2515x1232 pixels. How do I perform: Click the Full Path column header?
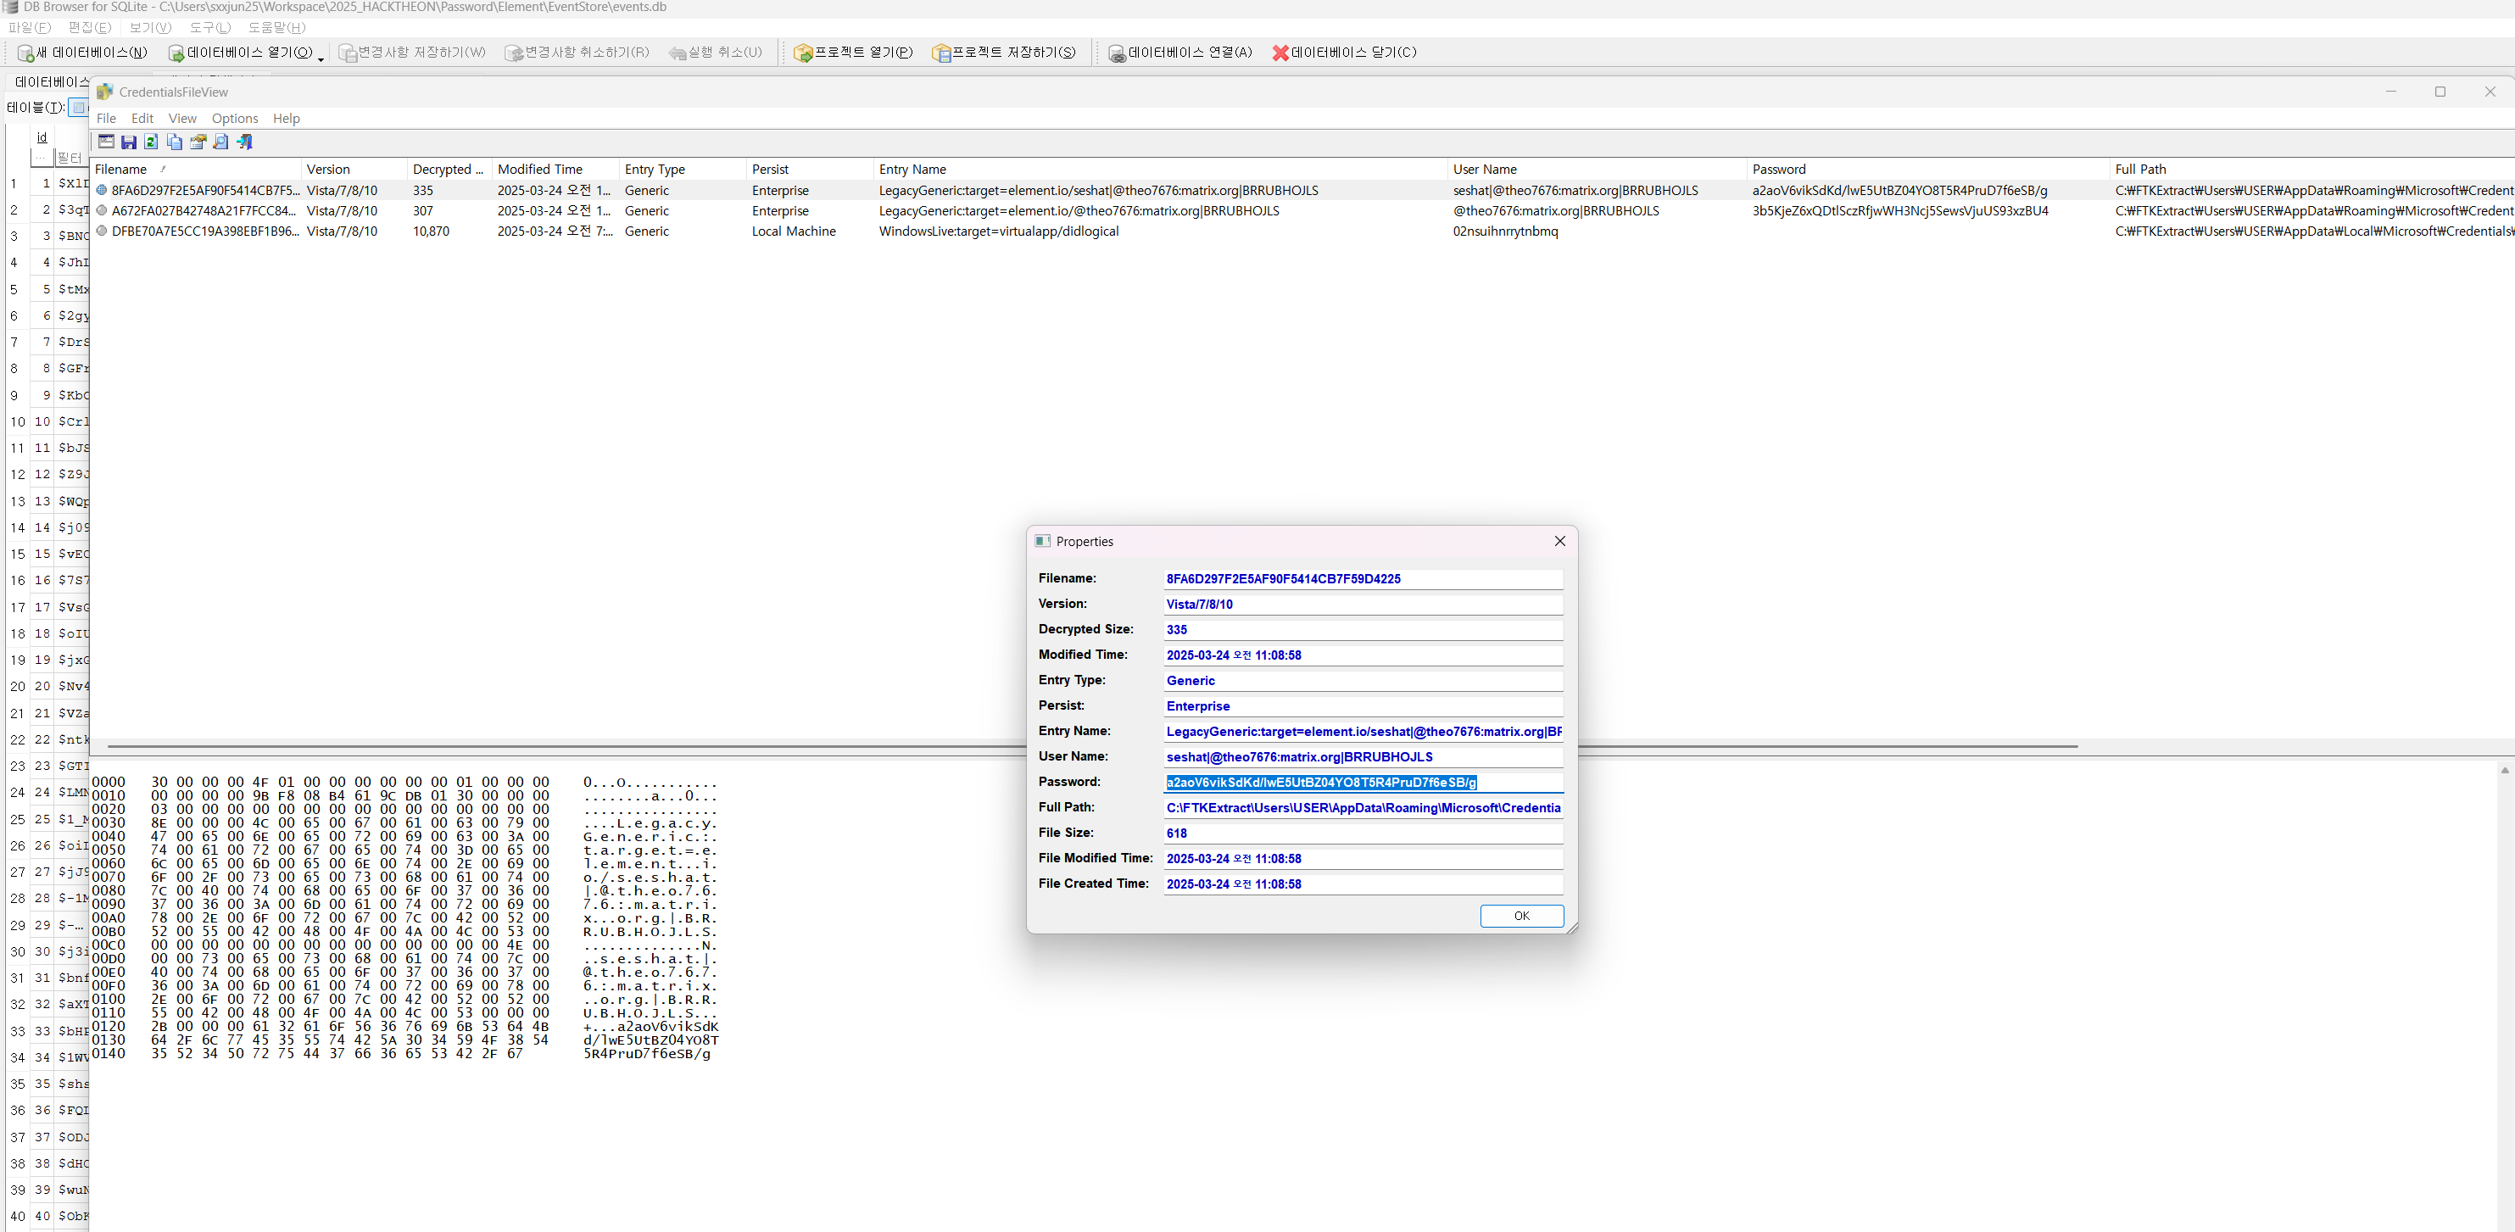click(x=2312, y=169)
